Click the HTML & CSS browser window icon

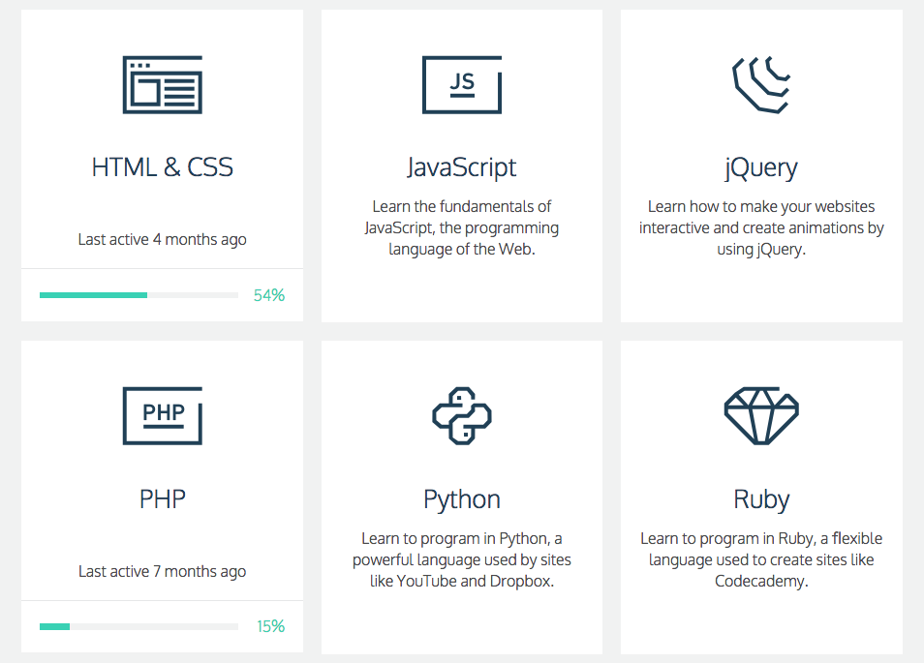click(162, 85)
